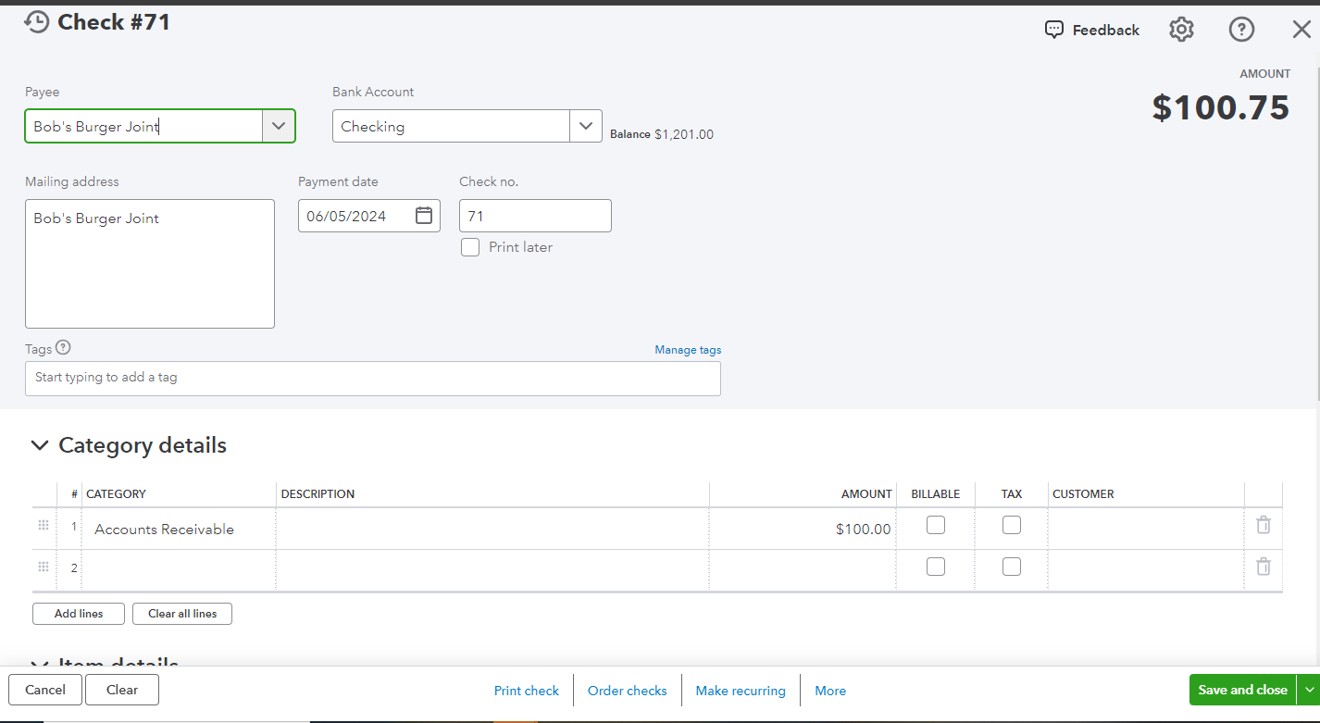Open the Payee dropdown
Viewport: 1320px width, 723px height.
click(279, 126)
